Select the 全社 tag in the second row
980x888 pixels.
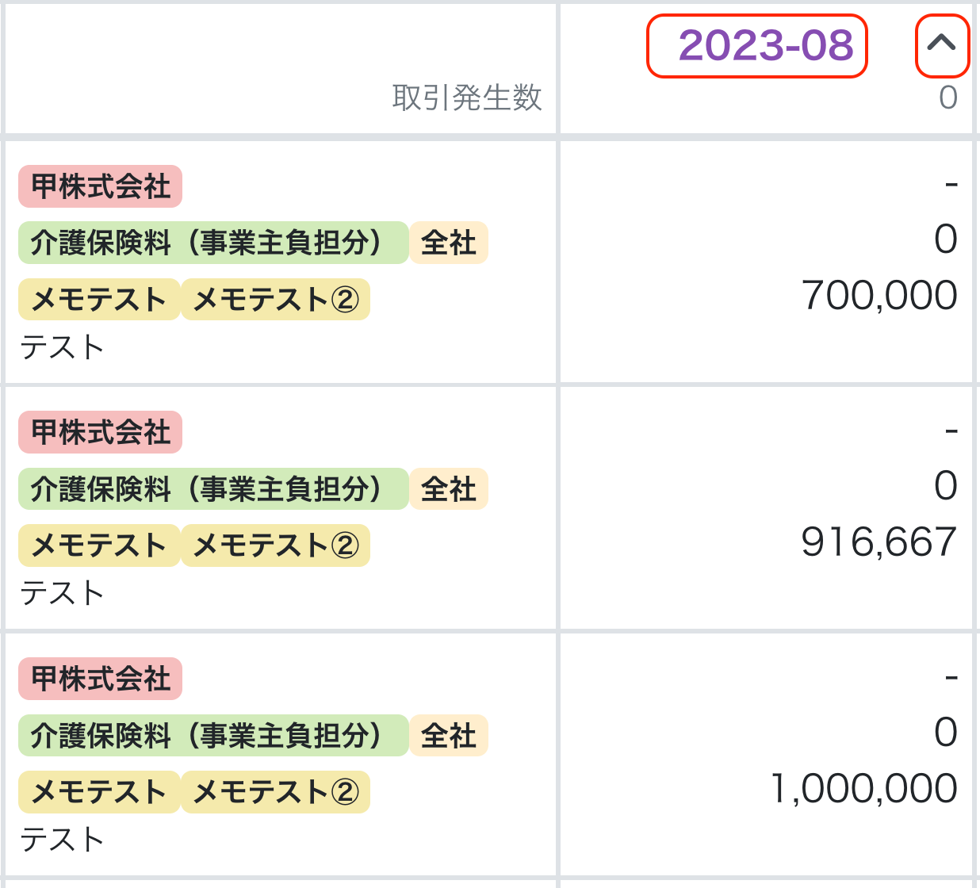(x=449, y=488)
